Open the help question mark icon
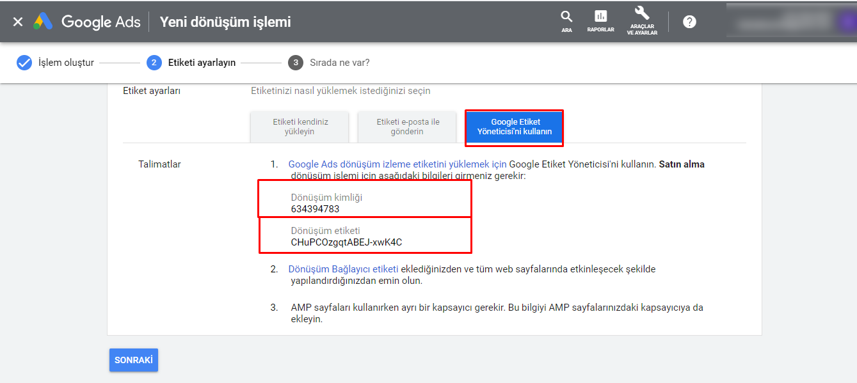 tap(689, 22)
